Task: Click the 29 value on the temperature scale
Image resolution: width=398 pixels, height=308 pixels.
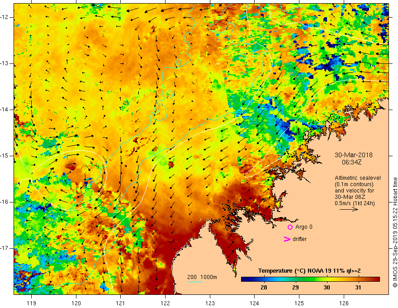Action: click(x=295, y=288)
